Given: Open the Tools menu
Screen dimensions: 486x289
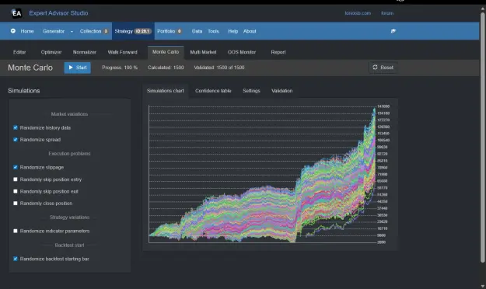Looking at the screenshot, I should pos(213,31).
